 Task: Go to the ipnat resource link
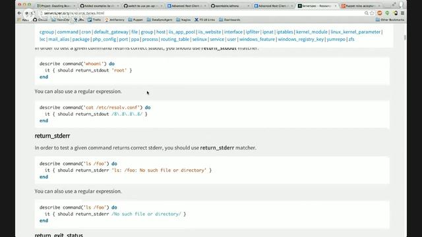[x=268, y=32]
